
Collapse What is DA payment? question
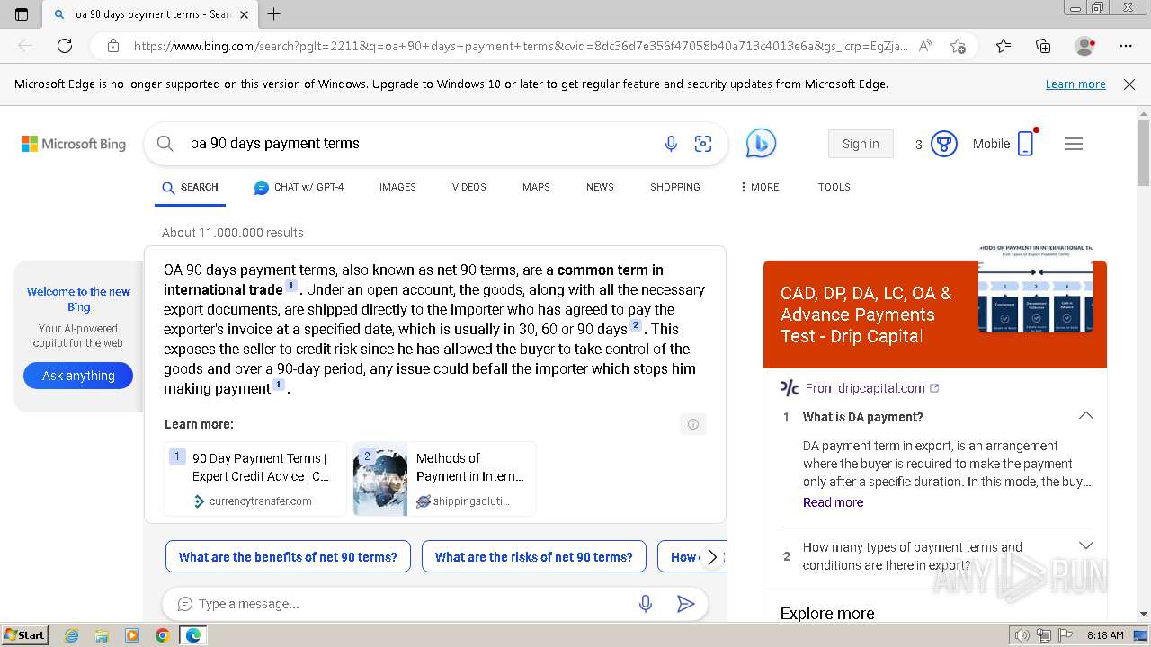1086,416
